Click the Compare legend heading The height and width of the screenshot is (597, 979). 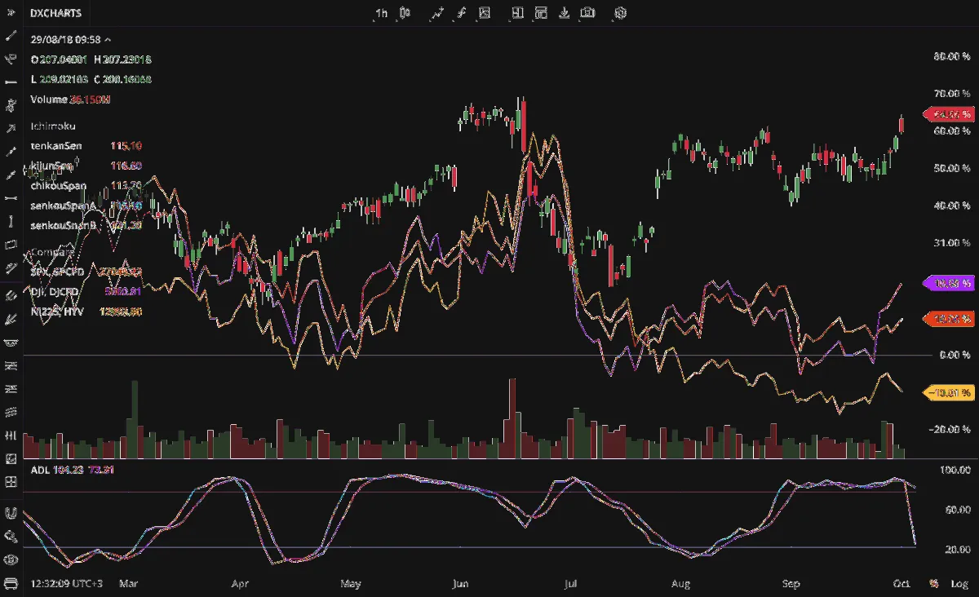52,252
